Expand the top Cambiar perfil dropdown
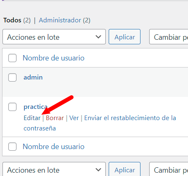 [169, 37]
